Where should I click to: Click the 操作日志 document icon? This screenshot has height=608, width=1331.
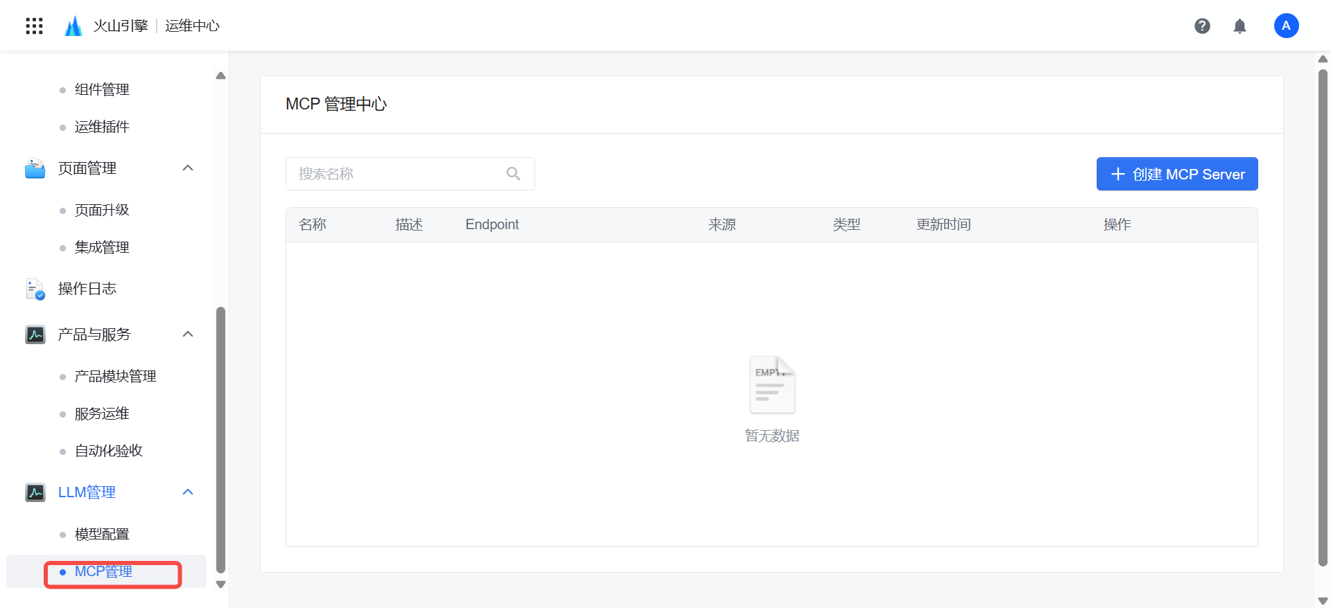pyautogui.click(x=35, y=289)
